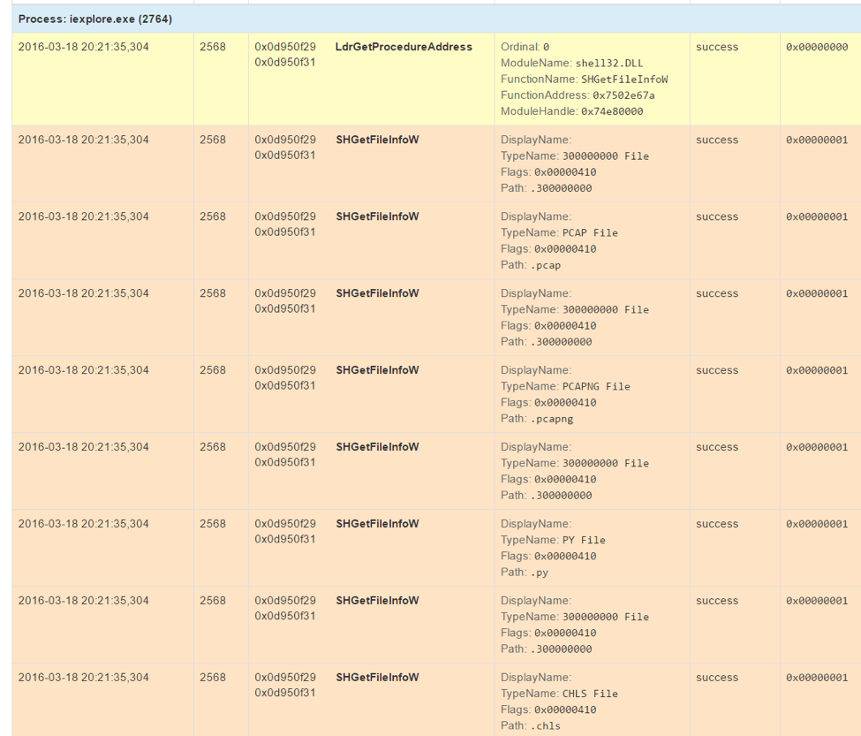This screenshot has height=736, width=861.
Task: Select SHGetFileInfoW in the .py row
Action: 377,523
